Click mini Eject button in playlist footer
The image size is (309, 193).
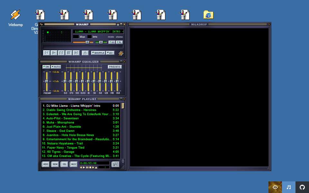pos(96,167)
